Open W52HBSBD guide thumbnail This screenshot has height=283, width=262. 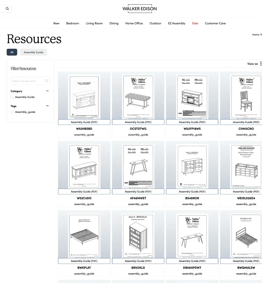coord(84,97)
